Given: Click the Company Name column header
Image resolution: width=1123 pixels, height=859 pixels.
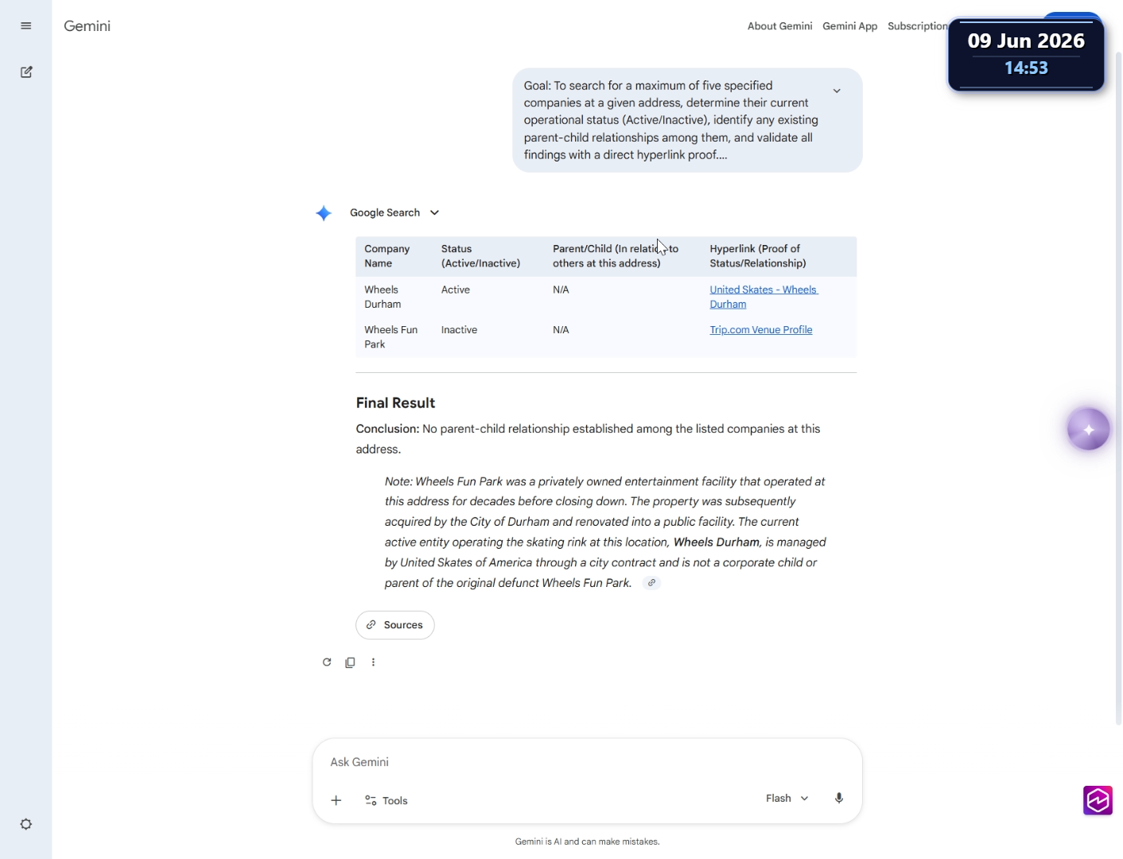Looking at the screenshot, I should (387, 256).
